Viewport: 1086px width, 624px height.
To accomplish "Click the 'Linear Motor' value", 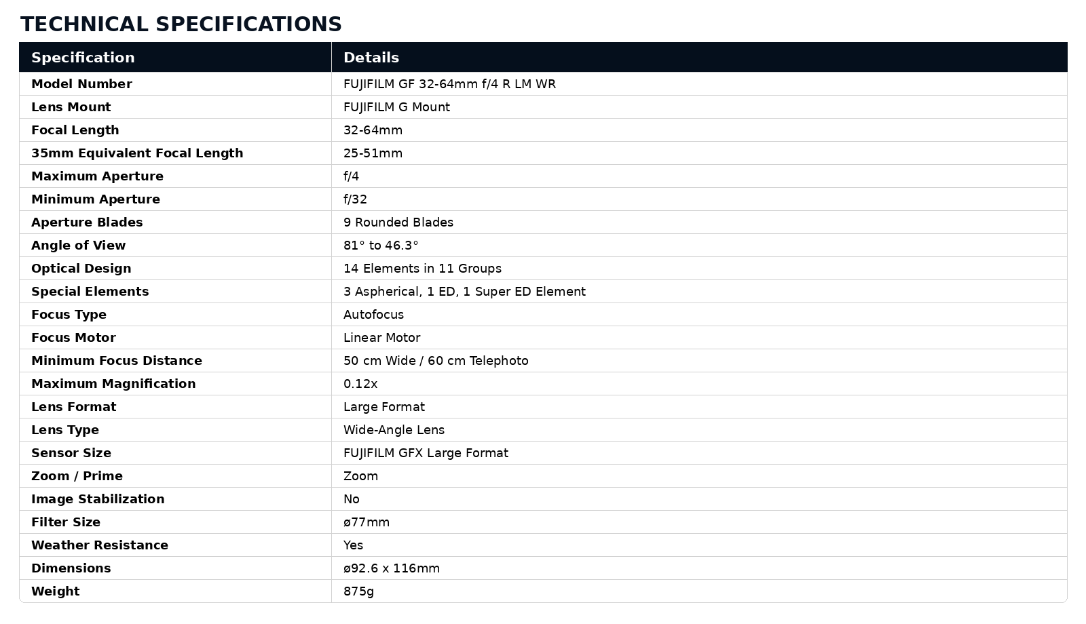I will [x=381, y=338].
